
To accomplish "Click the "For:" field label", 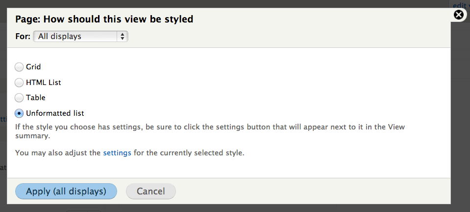I will 23,37.
